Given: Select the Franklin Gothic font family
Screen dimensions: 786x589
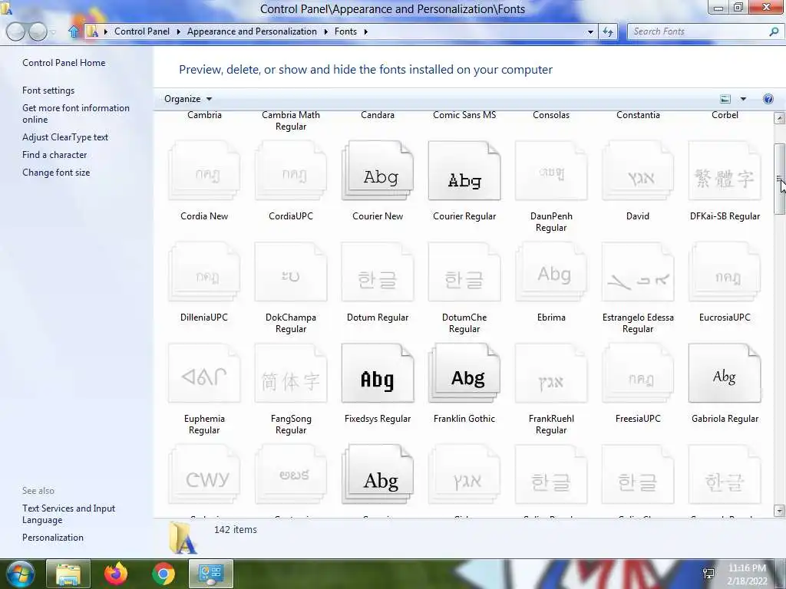Looking at the screenshot, I should pyautogui.click(x=464, y=373).
